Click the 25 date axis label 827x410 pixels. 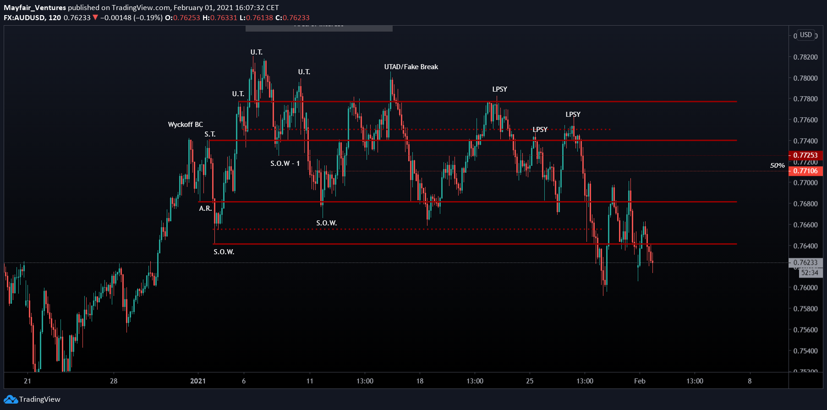pyautogui.click(x=530, y=381)
